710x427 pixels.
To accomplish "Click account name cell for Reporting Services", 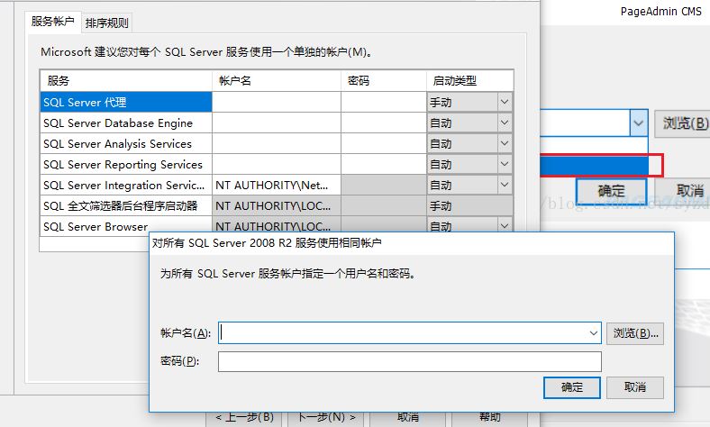I will [x=277, y=164].
